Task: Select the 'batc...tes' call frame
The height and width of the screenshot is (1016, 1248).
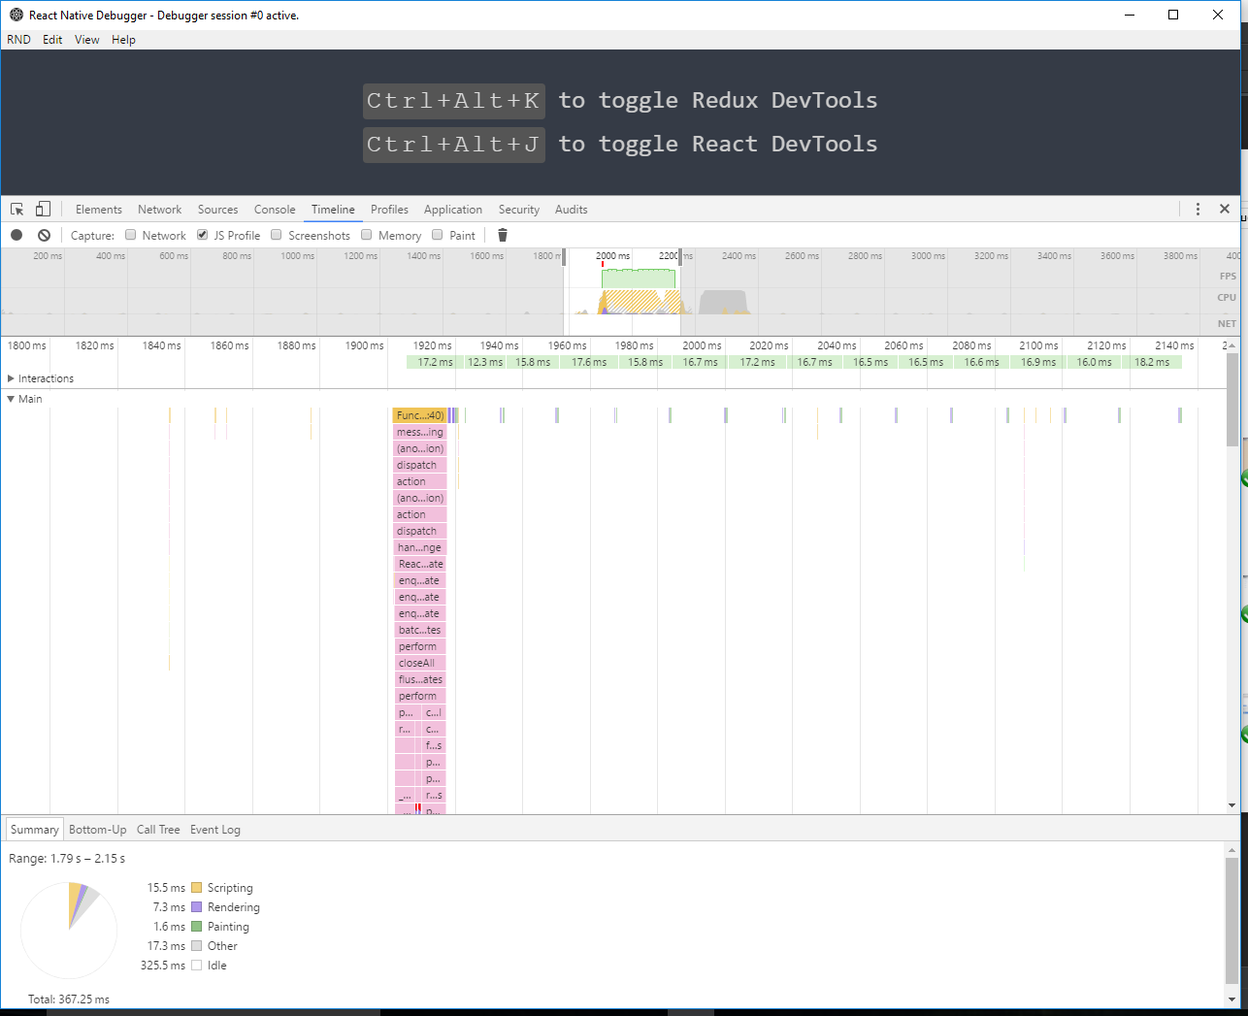Action: click(x=420, y=630)
